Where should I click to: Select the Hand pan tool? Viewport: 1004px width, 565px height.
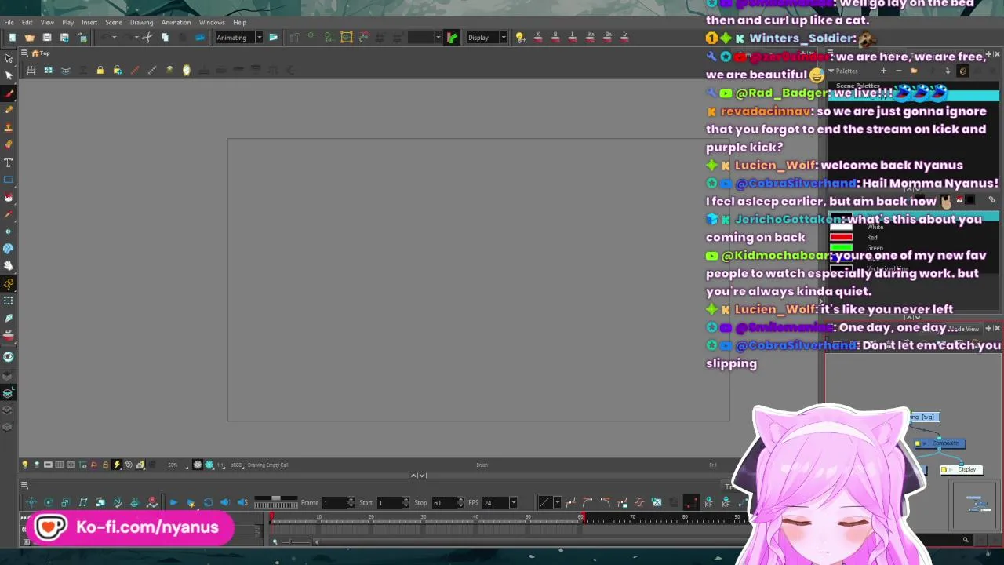coord(9,265)
